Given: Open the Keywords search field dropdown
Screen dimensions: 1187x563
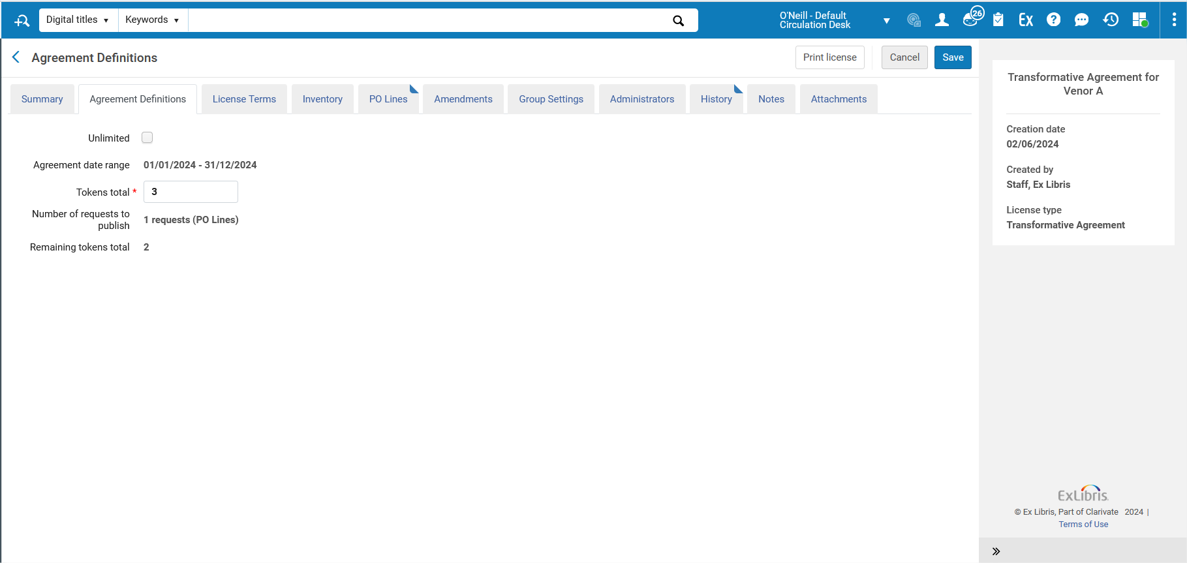Looking at the screenshot, I should coord(153,20).
